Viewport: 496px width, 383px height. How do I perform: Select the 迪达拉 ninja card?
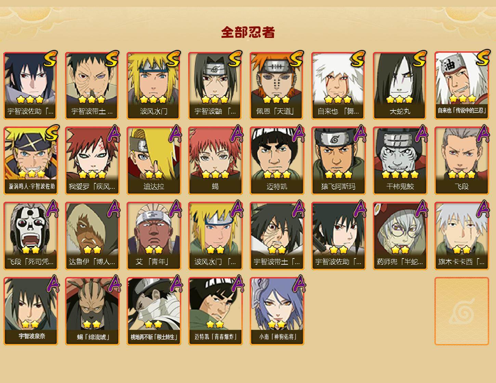(x=154, y=161)
